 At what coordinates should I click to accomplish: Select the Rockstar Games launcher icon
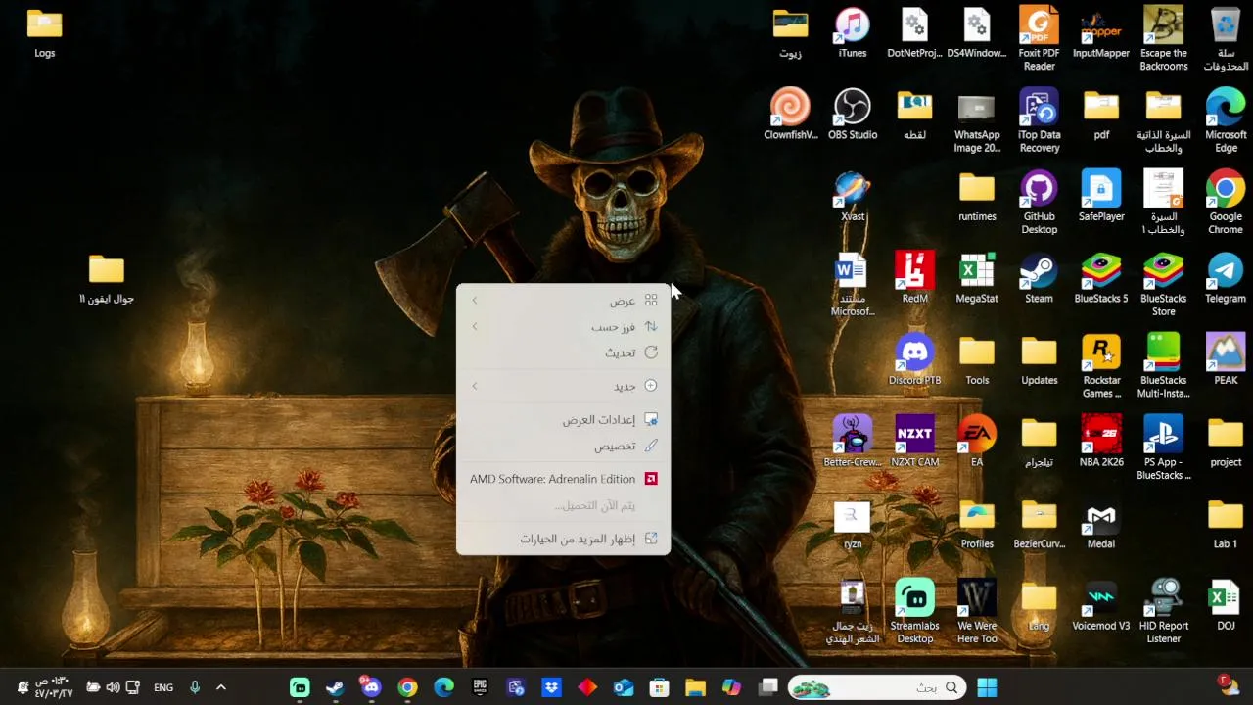[1101, 366]
